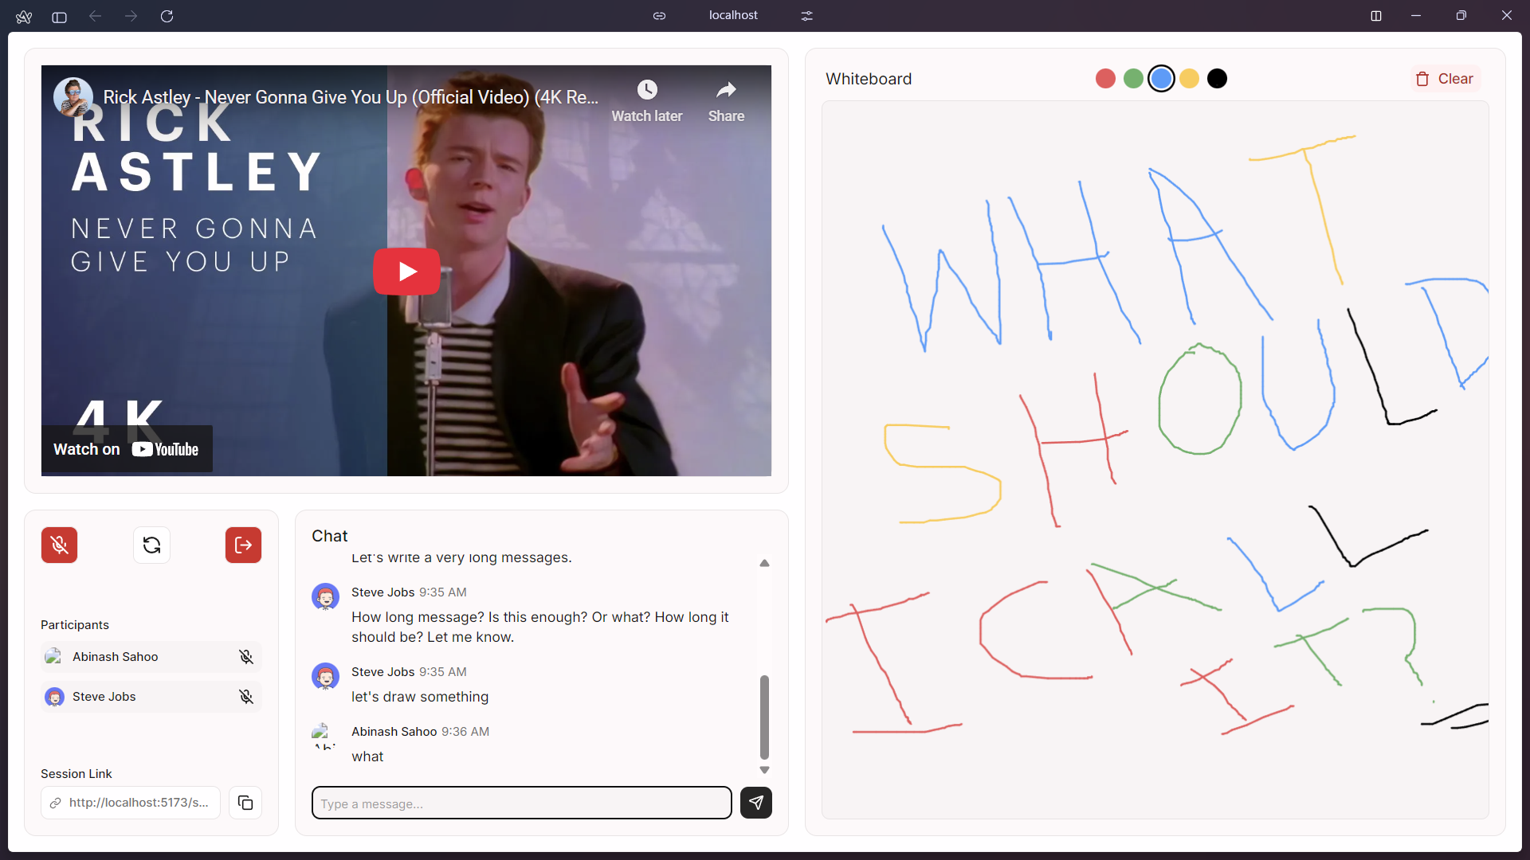Select the red whiteboard color

point(1105,79)
